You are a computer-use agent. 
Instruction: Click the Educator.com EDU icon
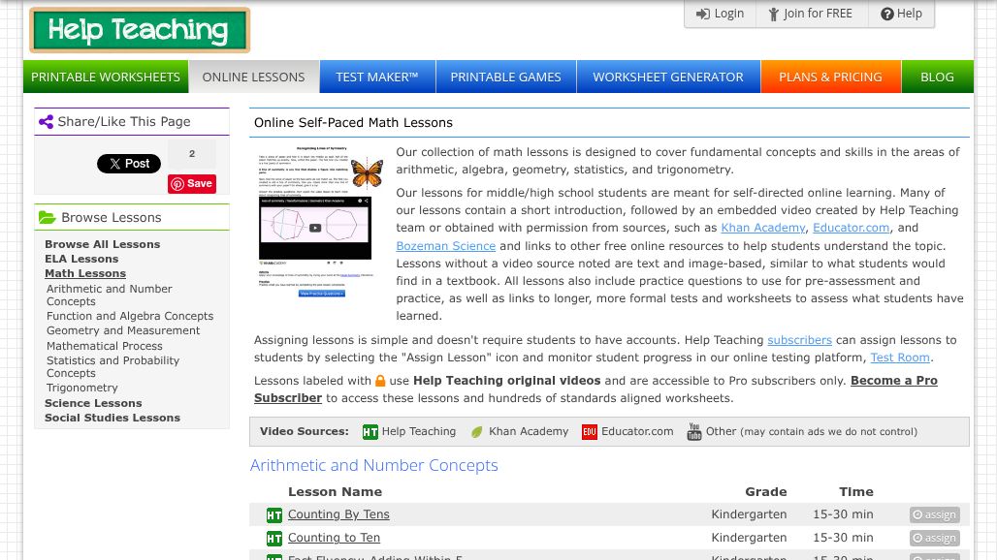click(x=590, y=432)
